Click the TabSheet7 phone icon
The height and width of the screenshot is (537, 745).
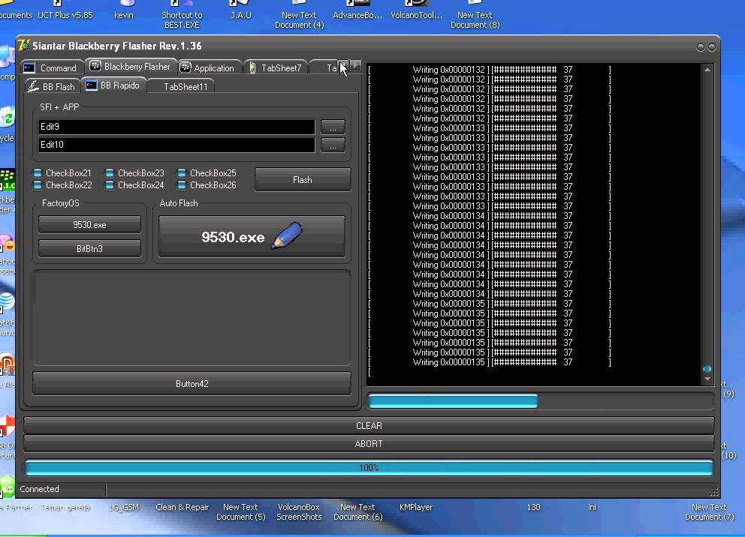[x=253, y=67]
